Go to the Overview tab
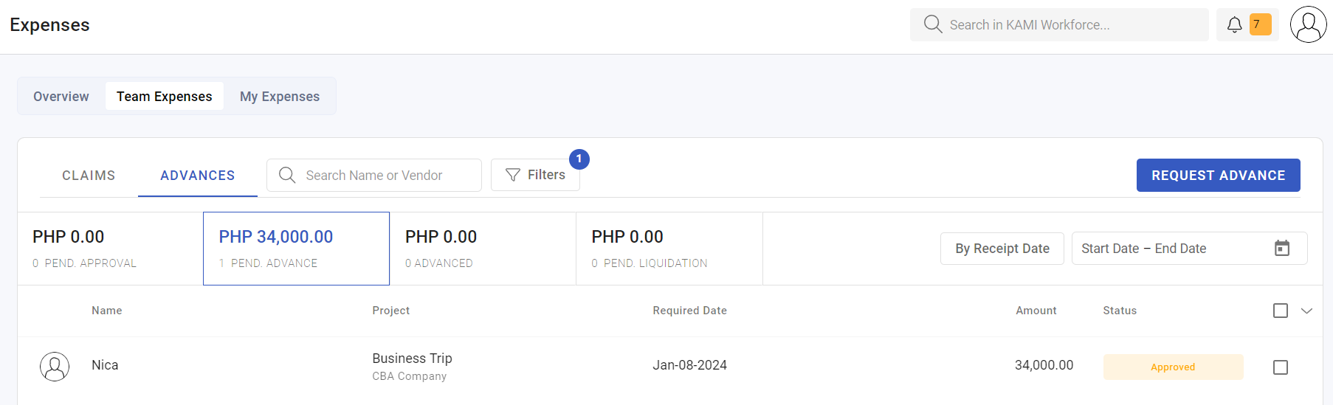This screenshot has width=1333, height=405. (x=61, y=97)
